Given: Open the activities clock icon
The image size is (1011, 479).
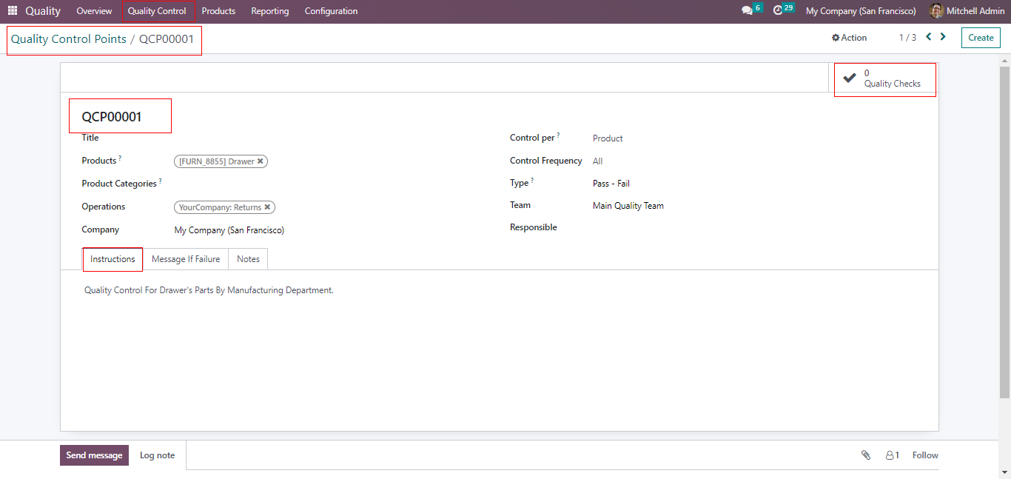Looking at the screenshot, I should [x=778, y=10].
